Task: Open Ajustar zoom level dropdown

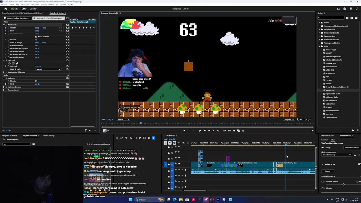Action: point(123,120)
